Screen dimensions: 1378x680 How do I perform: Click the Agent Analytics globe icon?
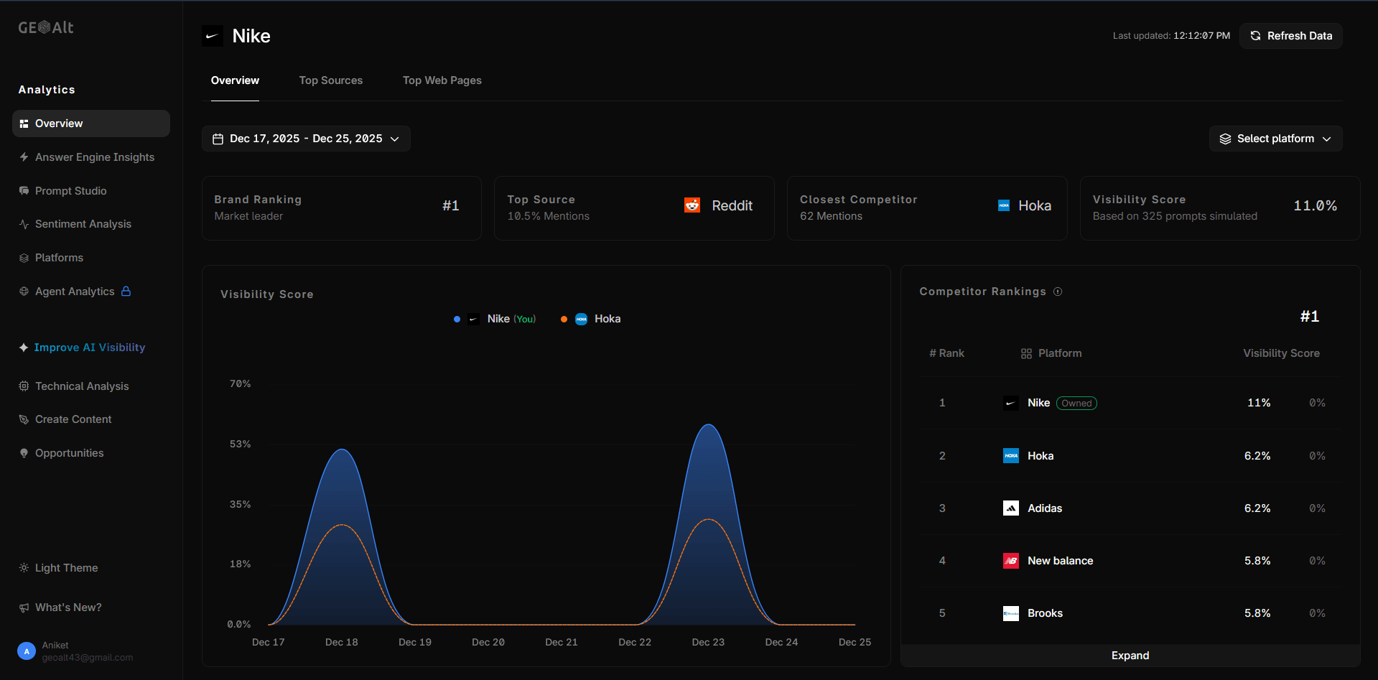pyautogui.click(x=24, y=292)
